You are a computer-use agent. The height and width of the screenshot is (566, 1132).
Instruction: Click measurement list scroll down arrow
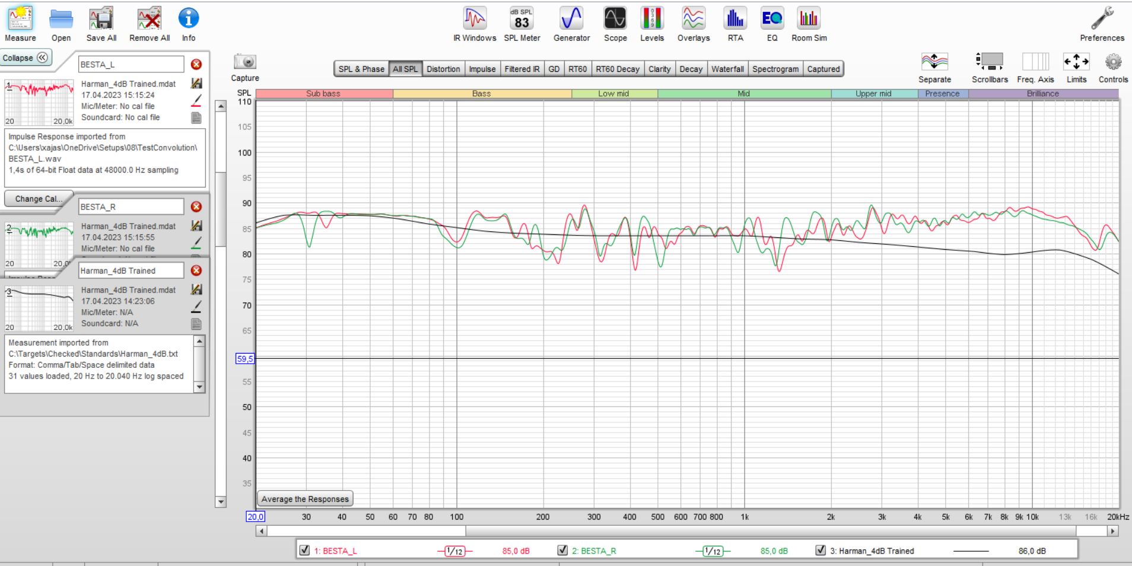[221, 502]
